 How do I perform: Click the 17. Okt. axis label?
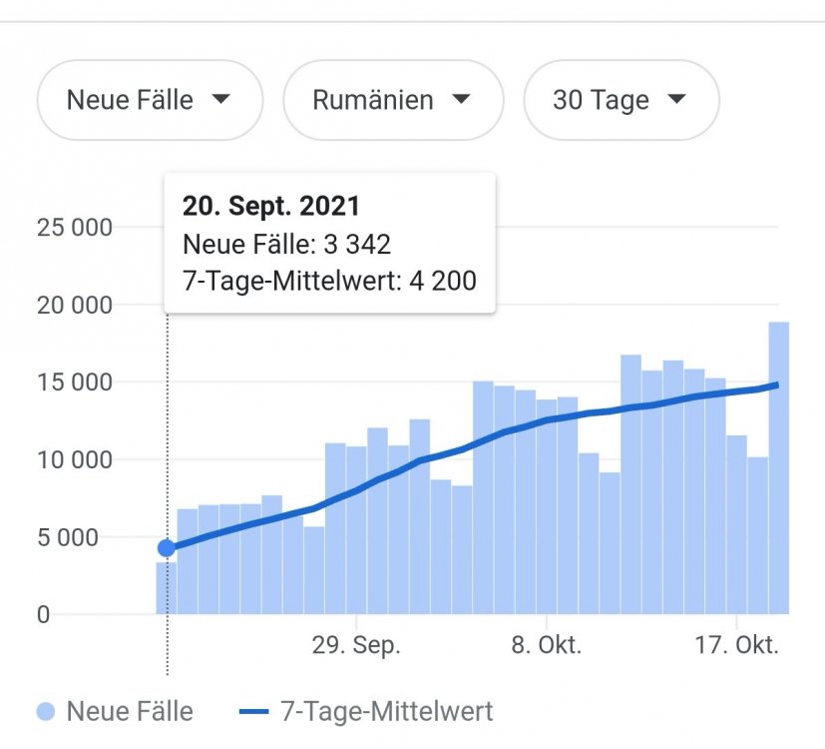(736, 645)
